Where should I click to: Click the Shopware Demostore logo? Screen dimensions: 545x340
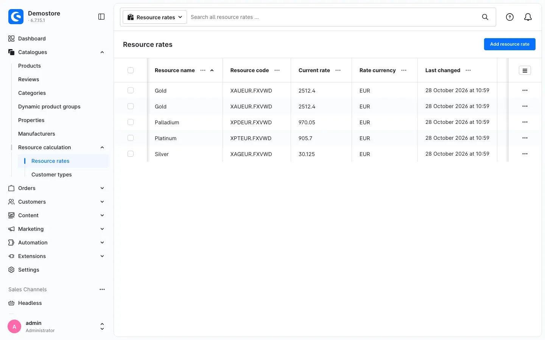click(x=16, y=17)
